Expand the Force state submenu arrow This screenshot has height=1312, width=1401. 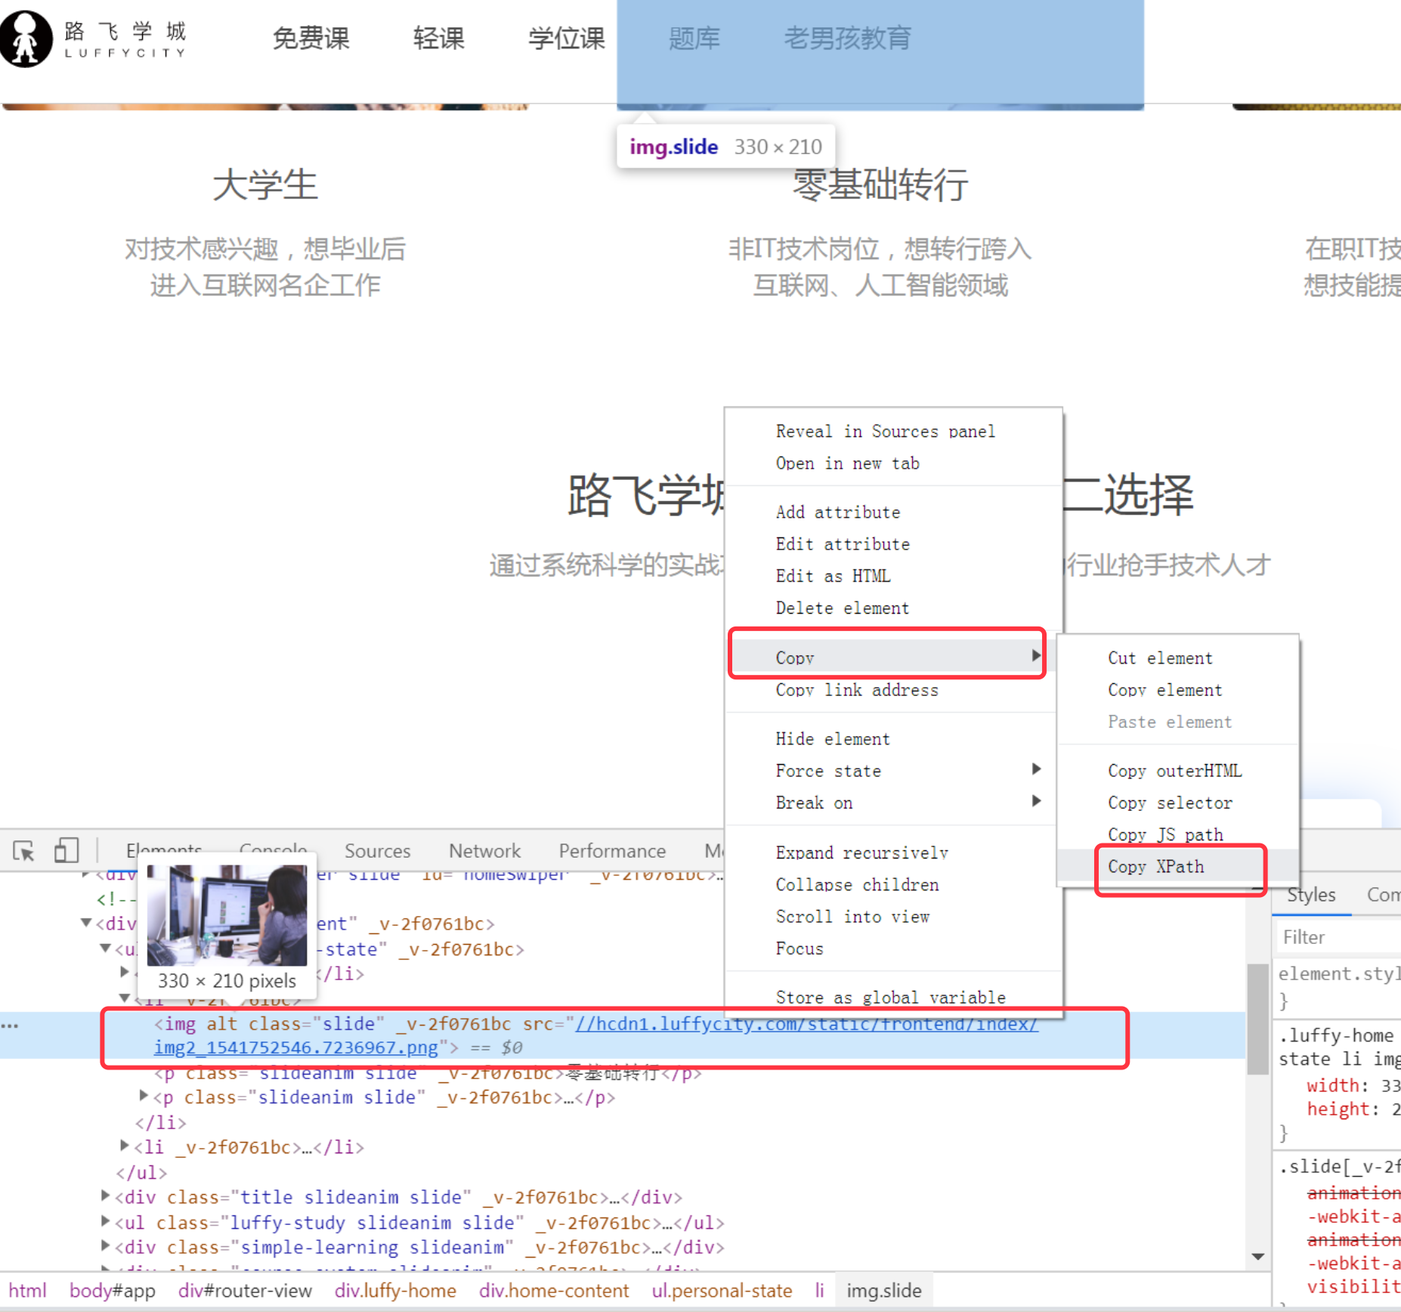[x=1036, y=769]
